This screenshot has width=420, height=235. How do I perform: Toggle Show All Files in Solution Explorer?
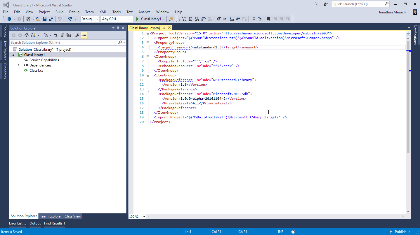point(69,35)
